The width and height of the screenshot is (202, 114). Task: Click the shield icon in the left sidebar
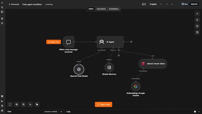click(2, 96)
